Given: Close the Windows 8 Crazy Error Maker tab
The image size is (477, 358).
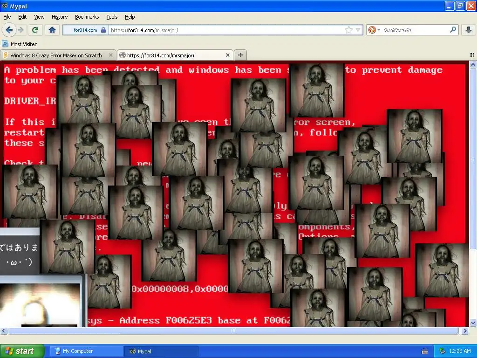Looking at the screenshot, I should pos(111,55).
